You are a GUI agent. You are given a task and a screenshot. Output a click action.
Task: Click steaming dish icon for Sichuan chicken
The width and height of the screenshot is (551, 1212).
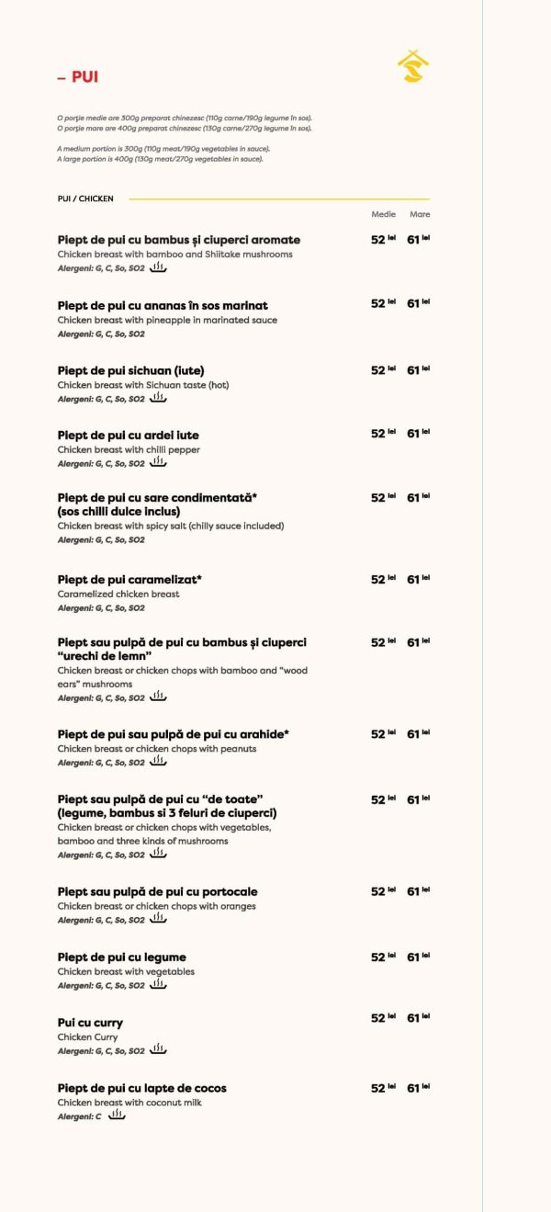pos(158,398)
